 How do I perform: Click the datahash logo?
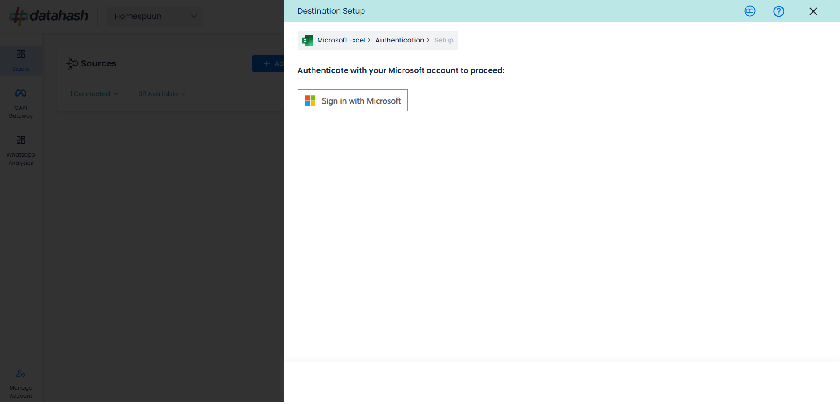pyautogui.click(x=49, y=16)
